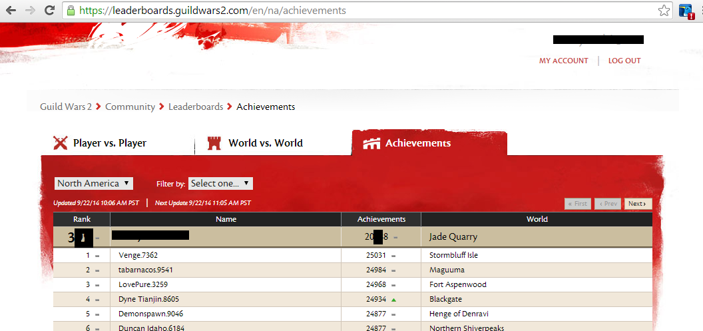
Task: Click the Achievements tab icon
Action: point(371,144)
